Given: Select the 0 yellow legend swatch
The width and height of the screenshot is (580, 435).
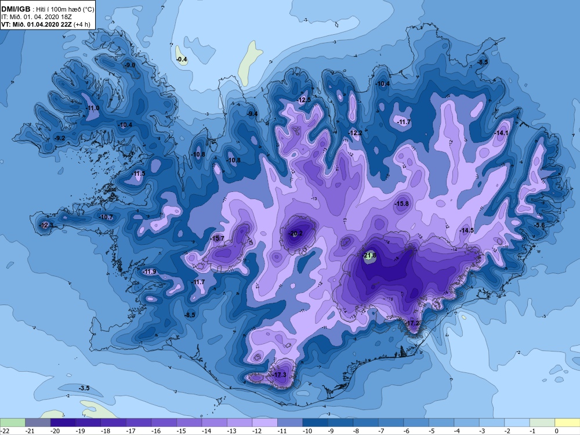Looking at the screenshot, I should [567, 423].
